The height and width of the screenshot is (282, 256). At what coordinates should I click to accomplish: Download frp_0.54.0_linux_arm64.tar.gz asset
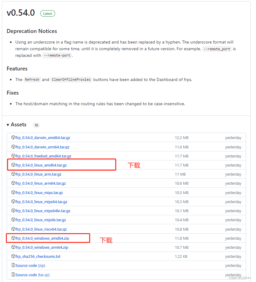(x=41, y=183)
